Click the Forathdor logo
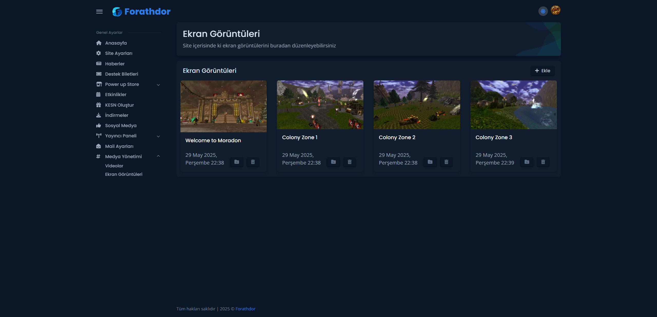The width and height of the screenshot is (657, 317). click(x=141, y=12)
